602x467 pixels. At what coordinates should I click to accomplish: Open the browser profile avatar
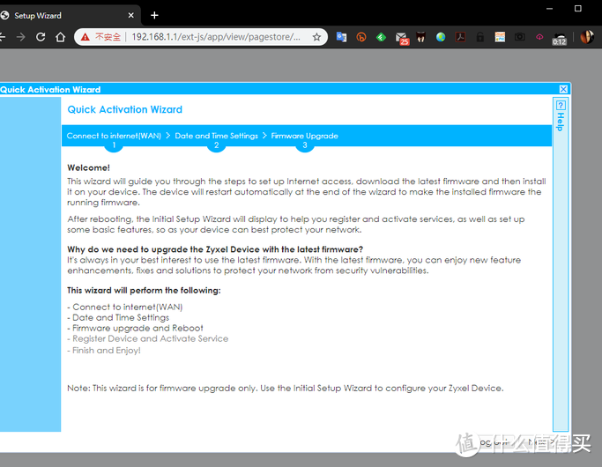pyautogui.click(x=587, y=37)
